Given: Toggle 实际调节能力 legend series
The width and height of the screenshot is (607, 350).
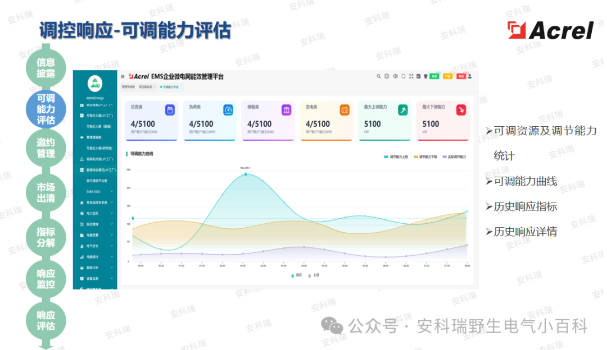Looking at the screenshot, I should point(455,157).
